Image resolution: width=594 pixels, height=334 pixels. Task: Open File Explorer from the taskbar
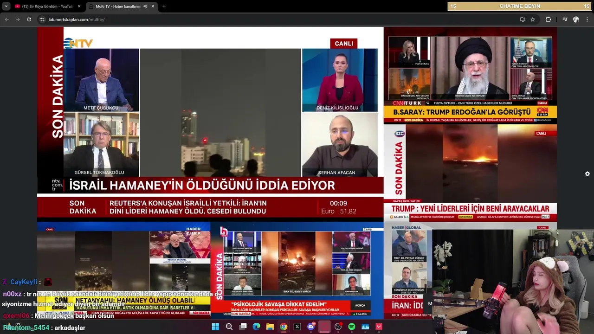[x=270, y=327]
